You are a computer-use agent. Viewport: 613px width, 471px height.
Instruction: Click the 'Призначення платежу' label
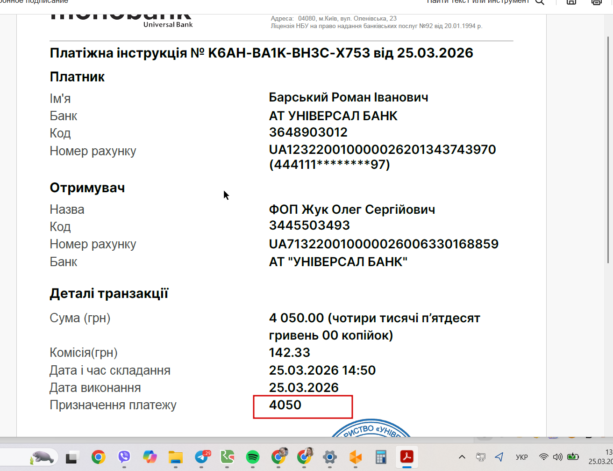pos(113,406)
